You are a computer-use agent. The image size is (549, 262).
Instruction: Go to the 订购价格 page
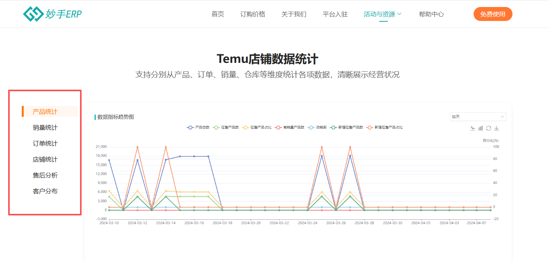tap(253, 14)
